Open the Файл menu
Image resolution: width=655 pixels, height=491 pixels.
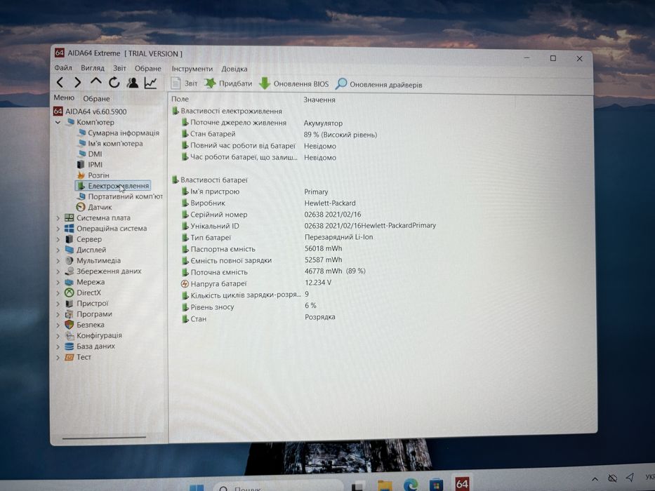click(63, 67)
